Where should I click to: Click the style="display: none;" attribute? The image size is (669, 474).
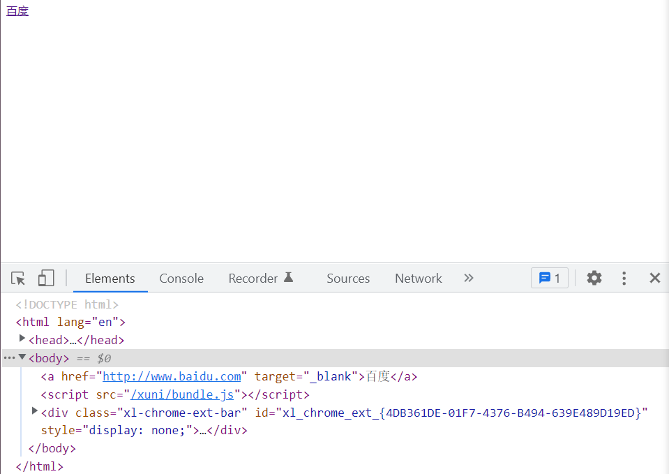116,431
